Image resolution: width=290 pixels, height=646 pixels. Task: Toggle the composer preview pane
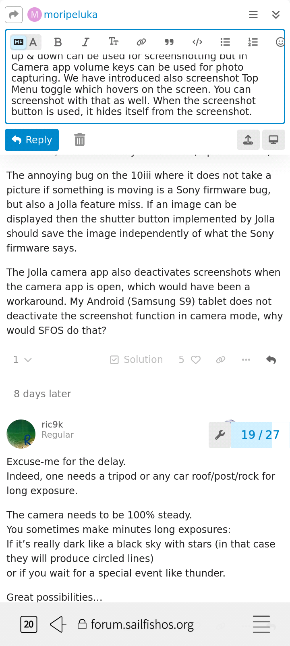(x=273, y=140)
